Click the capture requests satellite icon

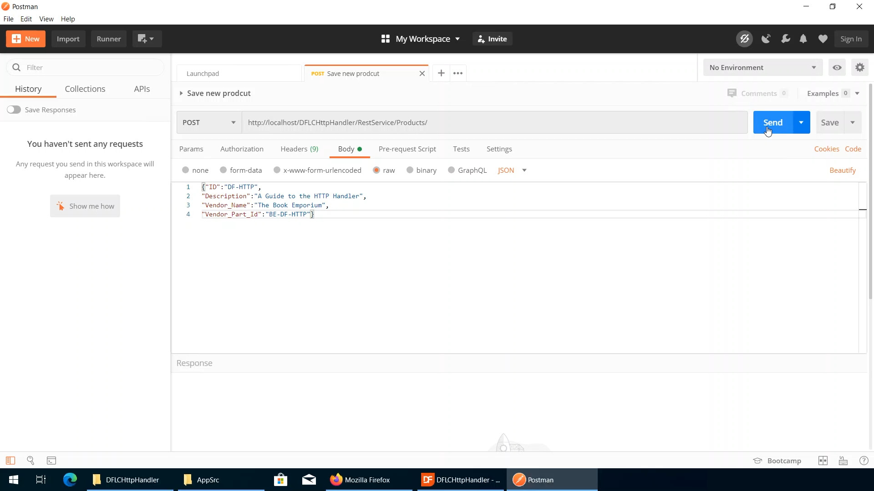pos(766,39)
